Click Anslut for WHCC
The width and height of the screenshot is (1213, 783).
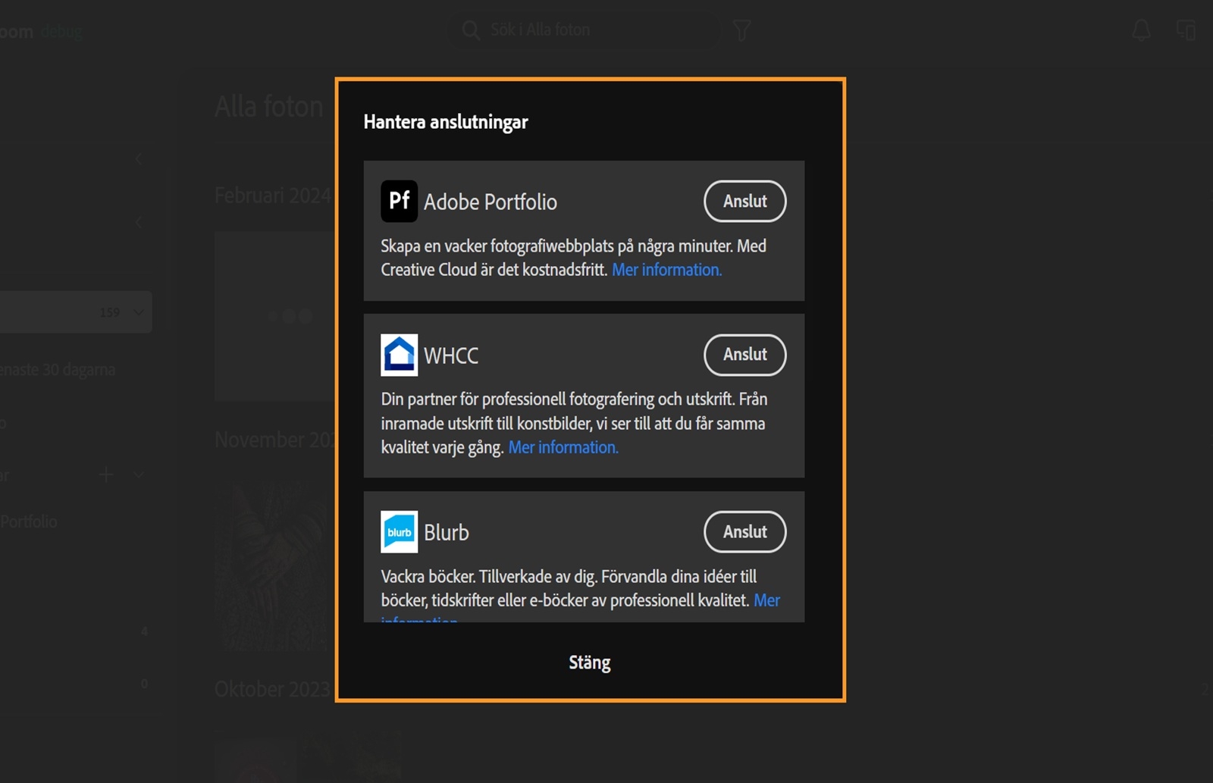tap(744, 354)
